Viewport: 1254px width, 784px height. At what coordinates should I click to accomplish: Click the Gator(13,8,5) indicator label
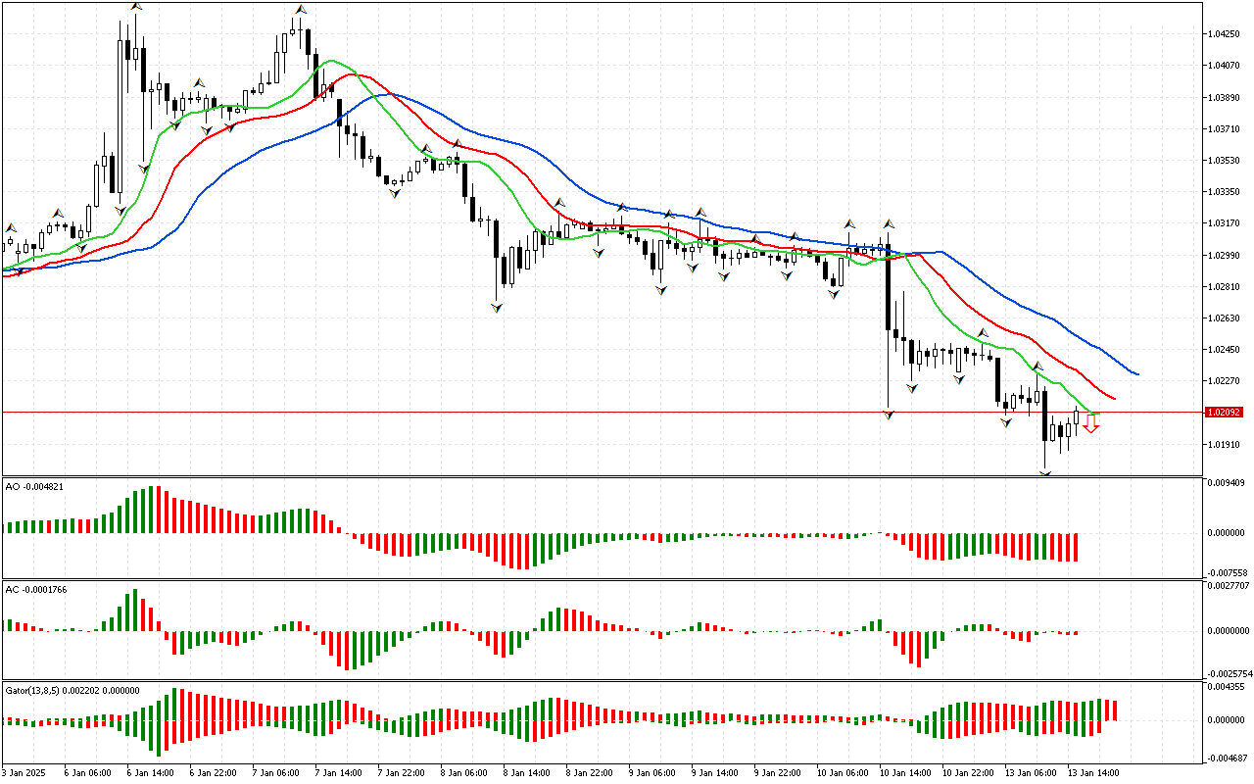tap(72, 690)
